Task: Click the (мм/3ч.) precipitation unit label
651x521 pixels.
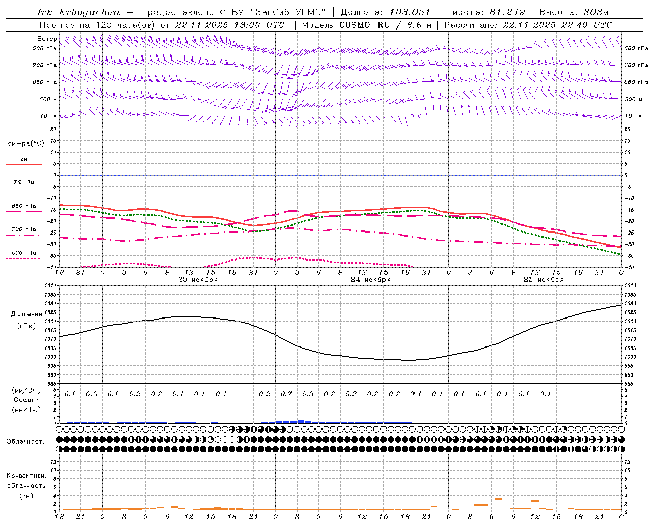Action: pyautogui.click(x=26, y=390)
